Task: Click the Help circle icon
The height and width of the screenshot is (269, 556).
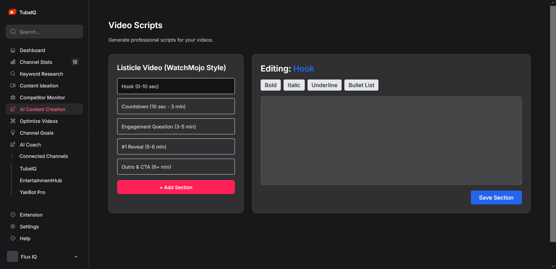Action: click(x=13, y=238)
